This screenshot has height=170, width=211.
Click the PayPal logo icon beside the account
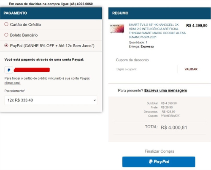(9, 70)
